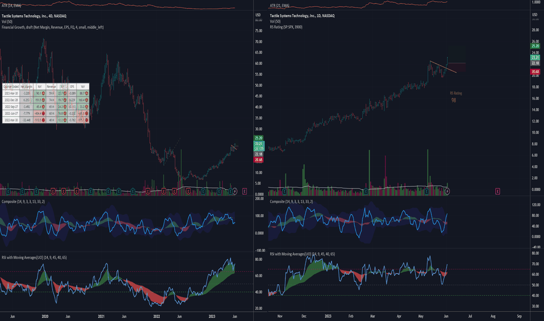Click the RS Rating 98 value on 1D chart

[454, 100]
